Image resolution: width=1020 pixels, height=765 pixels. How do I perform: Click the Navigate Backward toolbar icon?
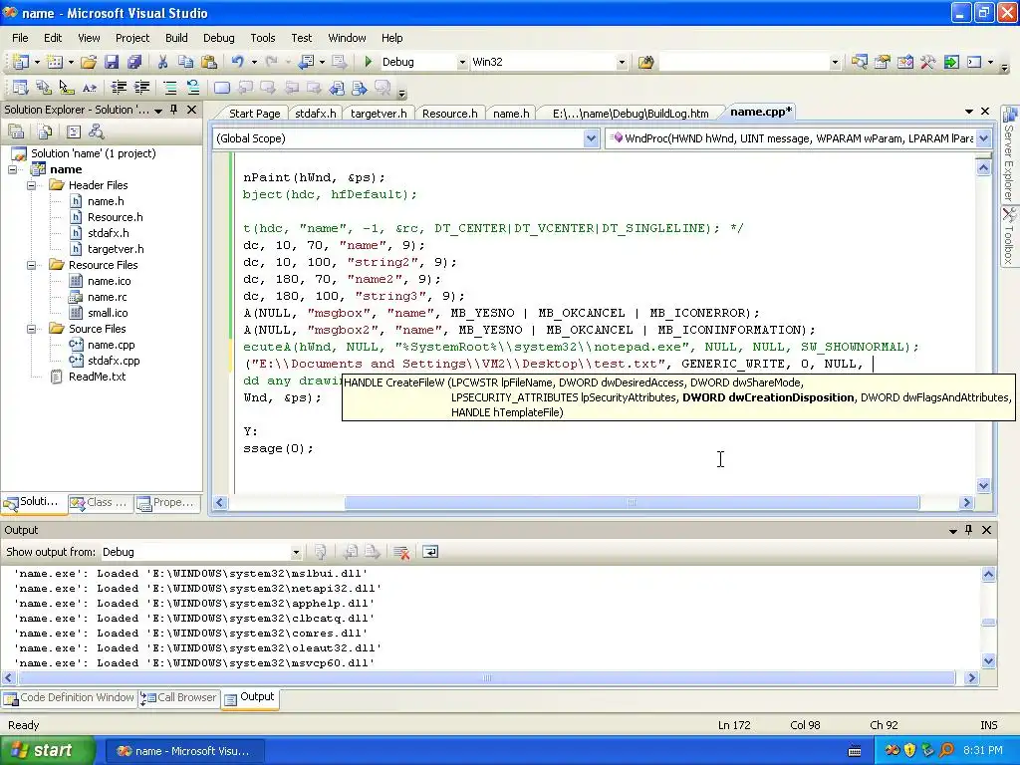tap(305, 62)
